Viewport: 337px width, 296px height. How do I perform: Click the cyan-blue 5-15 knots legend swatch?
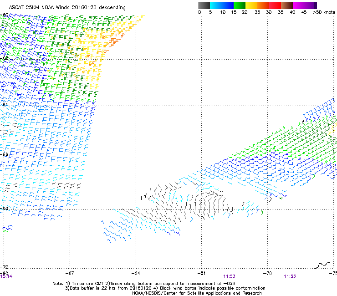(222, 5)
